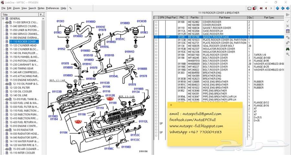Click the gray right arrow icon in toolbar
This screenshot has width=291, height=155.
coord(271,8)
